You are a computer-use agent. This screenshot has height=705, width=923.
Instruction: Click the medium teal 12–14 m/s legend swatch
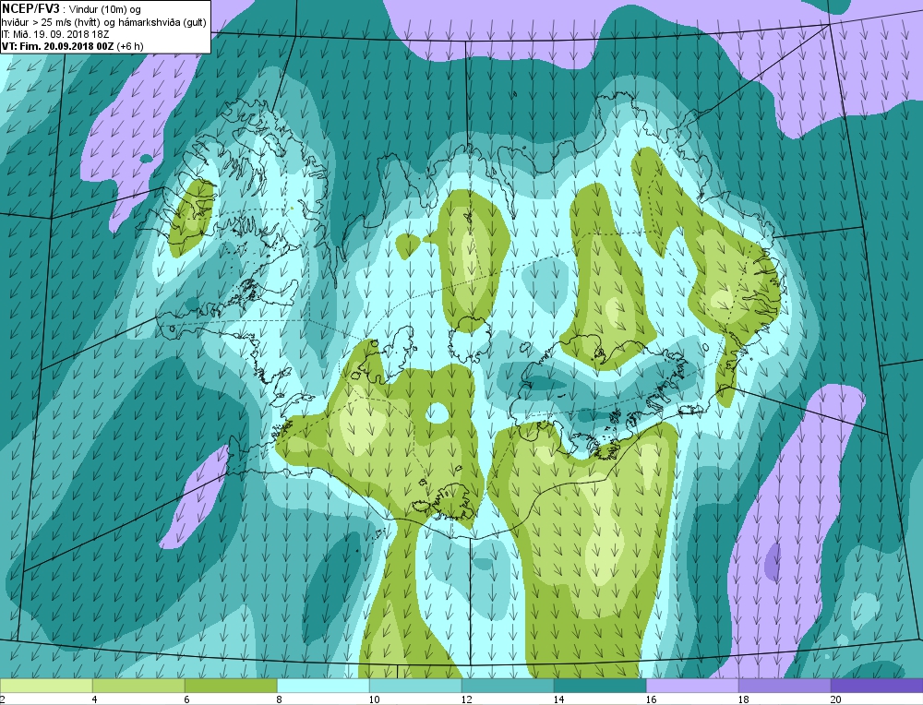508,686
